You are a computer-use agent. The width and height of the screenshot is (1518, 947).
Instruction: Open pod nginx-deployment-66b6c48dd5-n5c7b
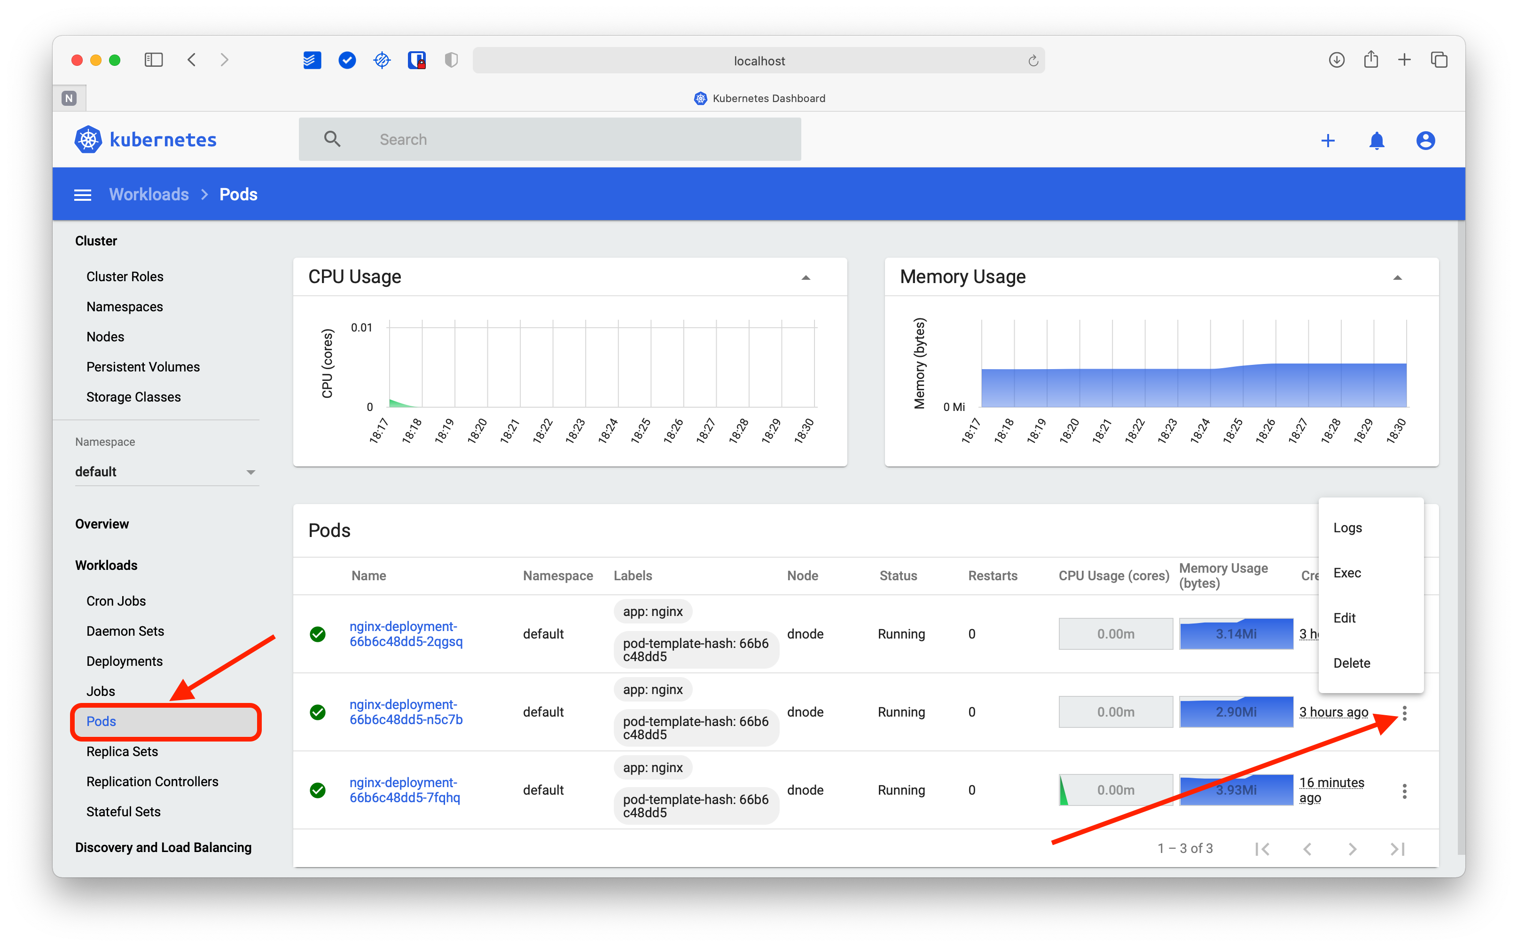(x=406, y=712)
